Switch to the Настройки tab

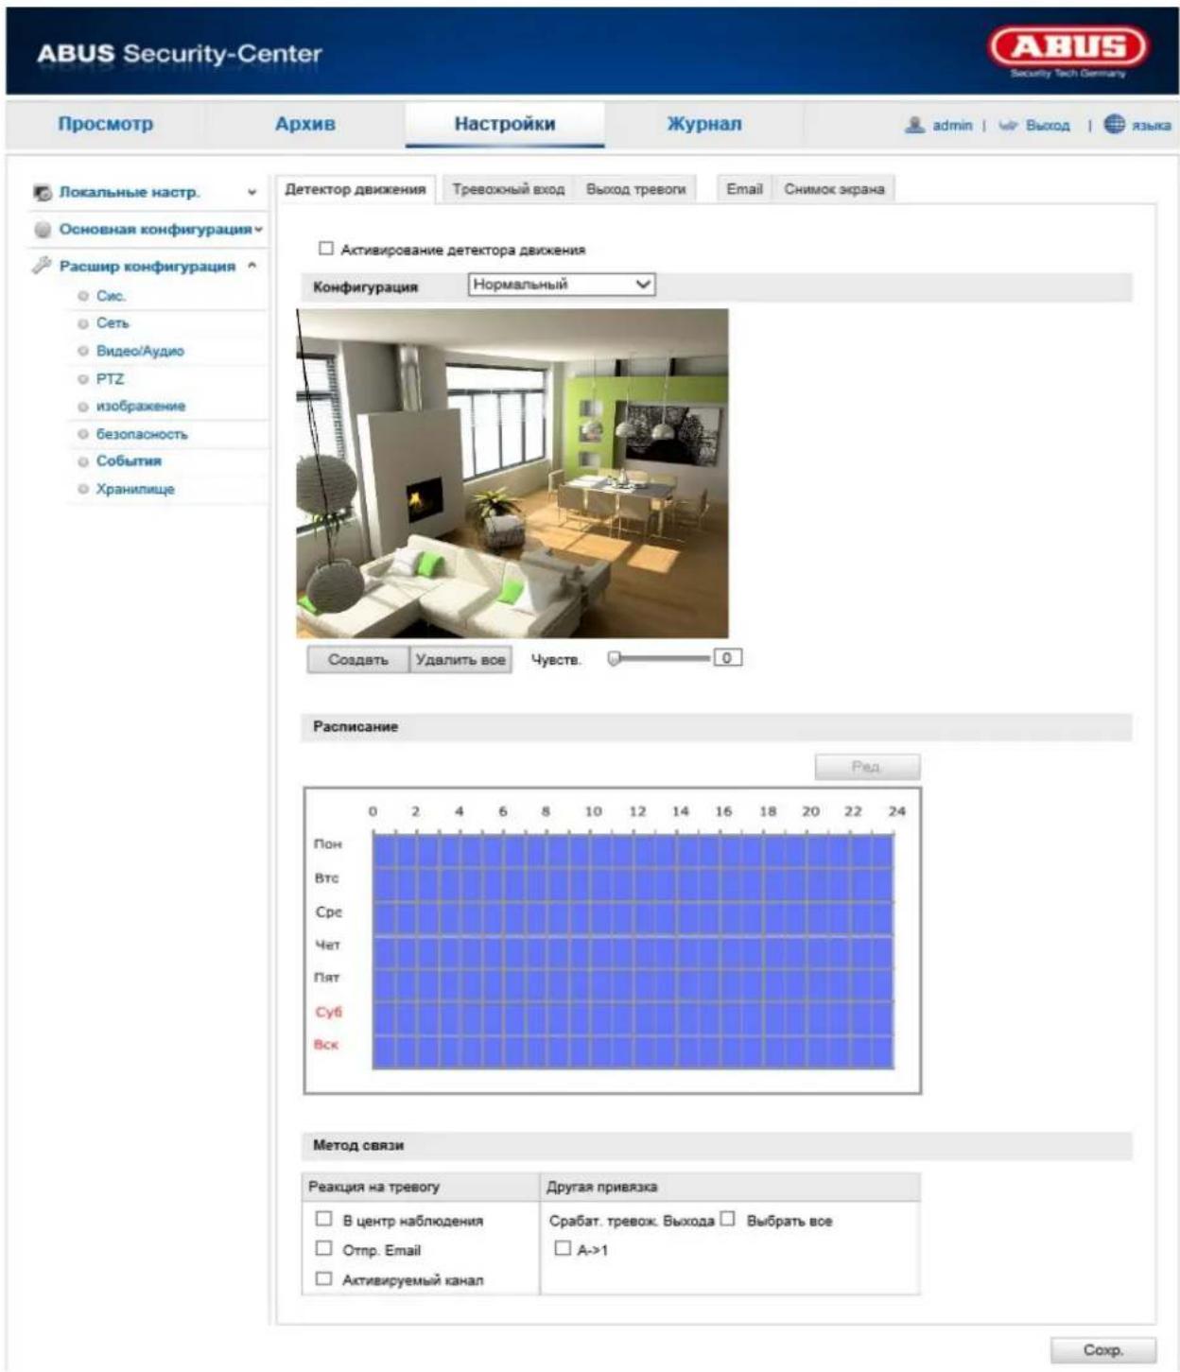pos(505,124)
